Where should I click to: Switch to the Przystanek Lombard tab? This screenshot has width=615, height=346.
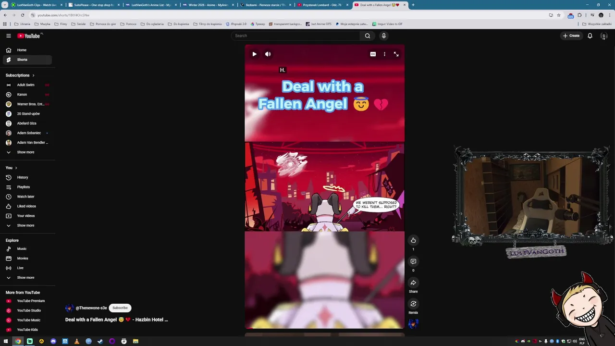(322, 5)
